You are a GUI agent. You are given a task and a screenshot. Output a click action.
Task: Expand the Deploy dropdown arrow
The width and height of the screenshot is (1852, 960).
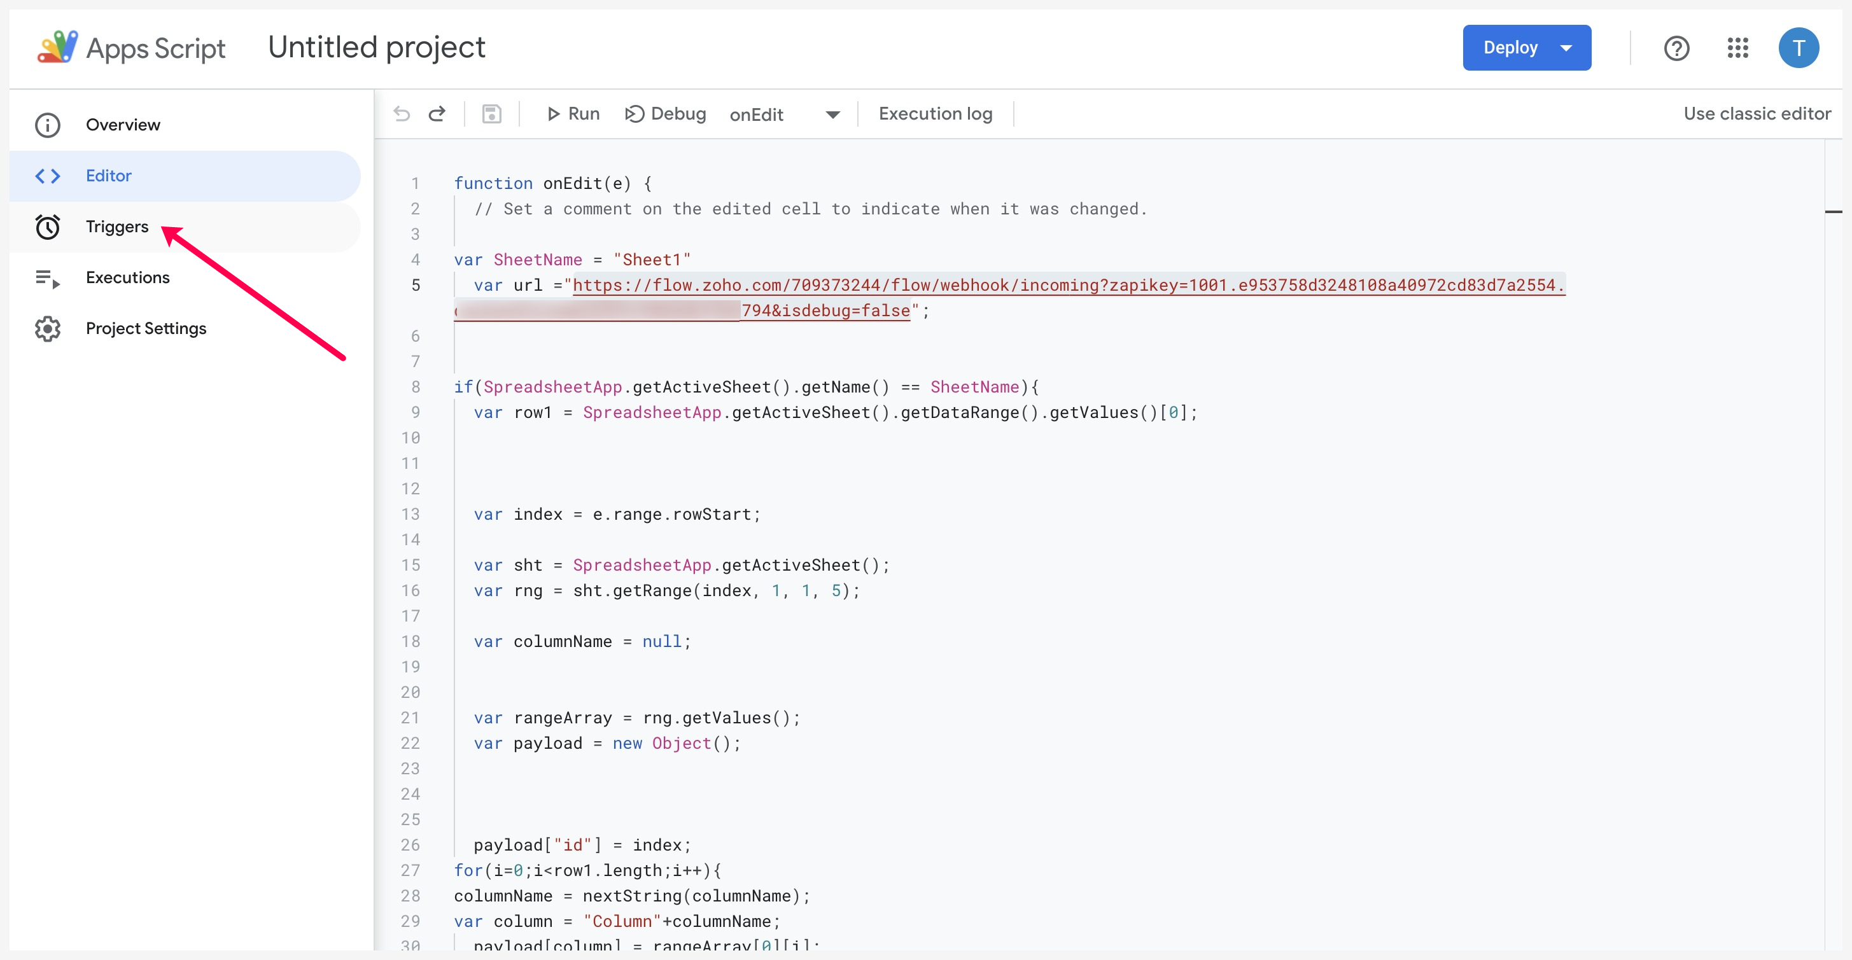coord(1566,48)
